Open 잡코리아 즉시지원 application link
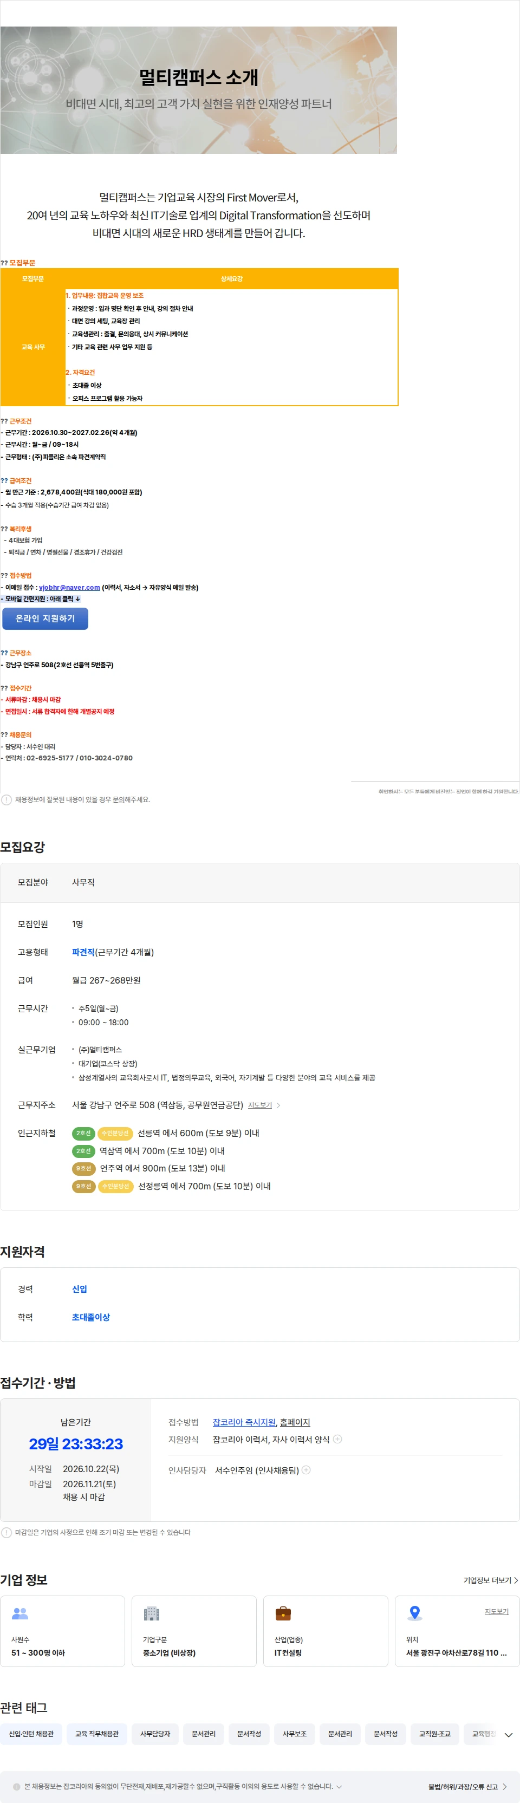520x1803 pixels. pyautogui.click(x=244, y=1422)
